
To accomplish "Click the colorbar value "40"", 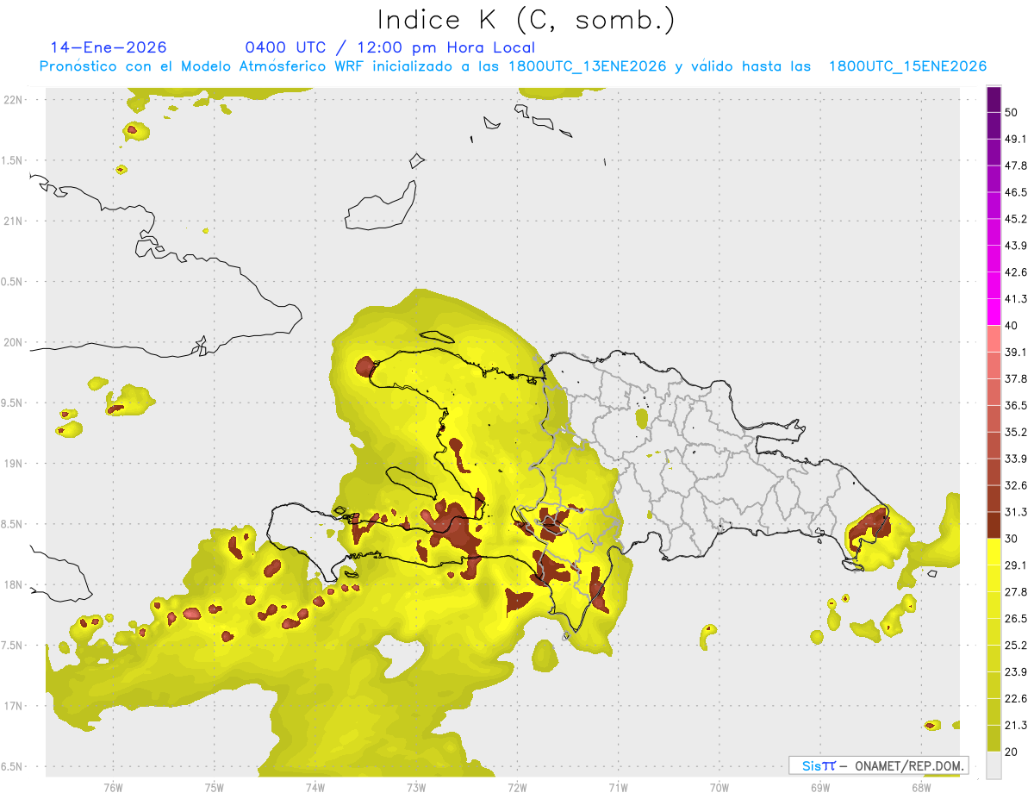I will click(x=1012, y=326).
